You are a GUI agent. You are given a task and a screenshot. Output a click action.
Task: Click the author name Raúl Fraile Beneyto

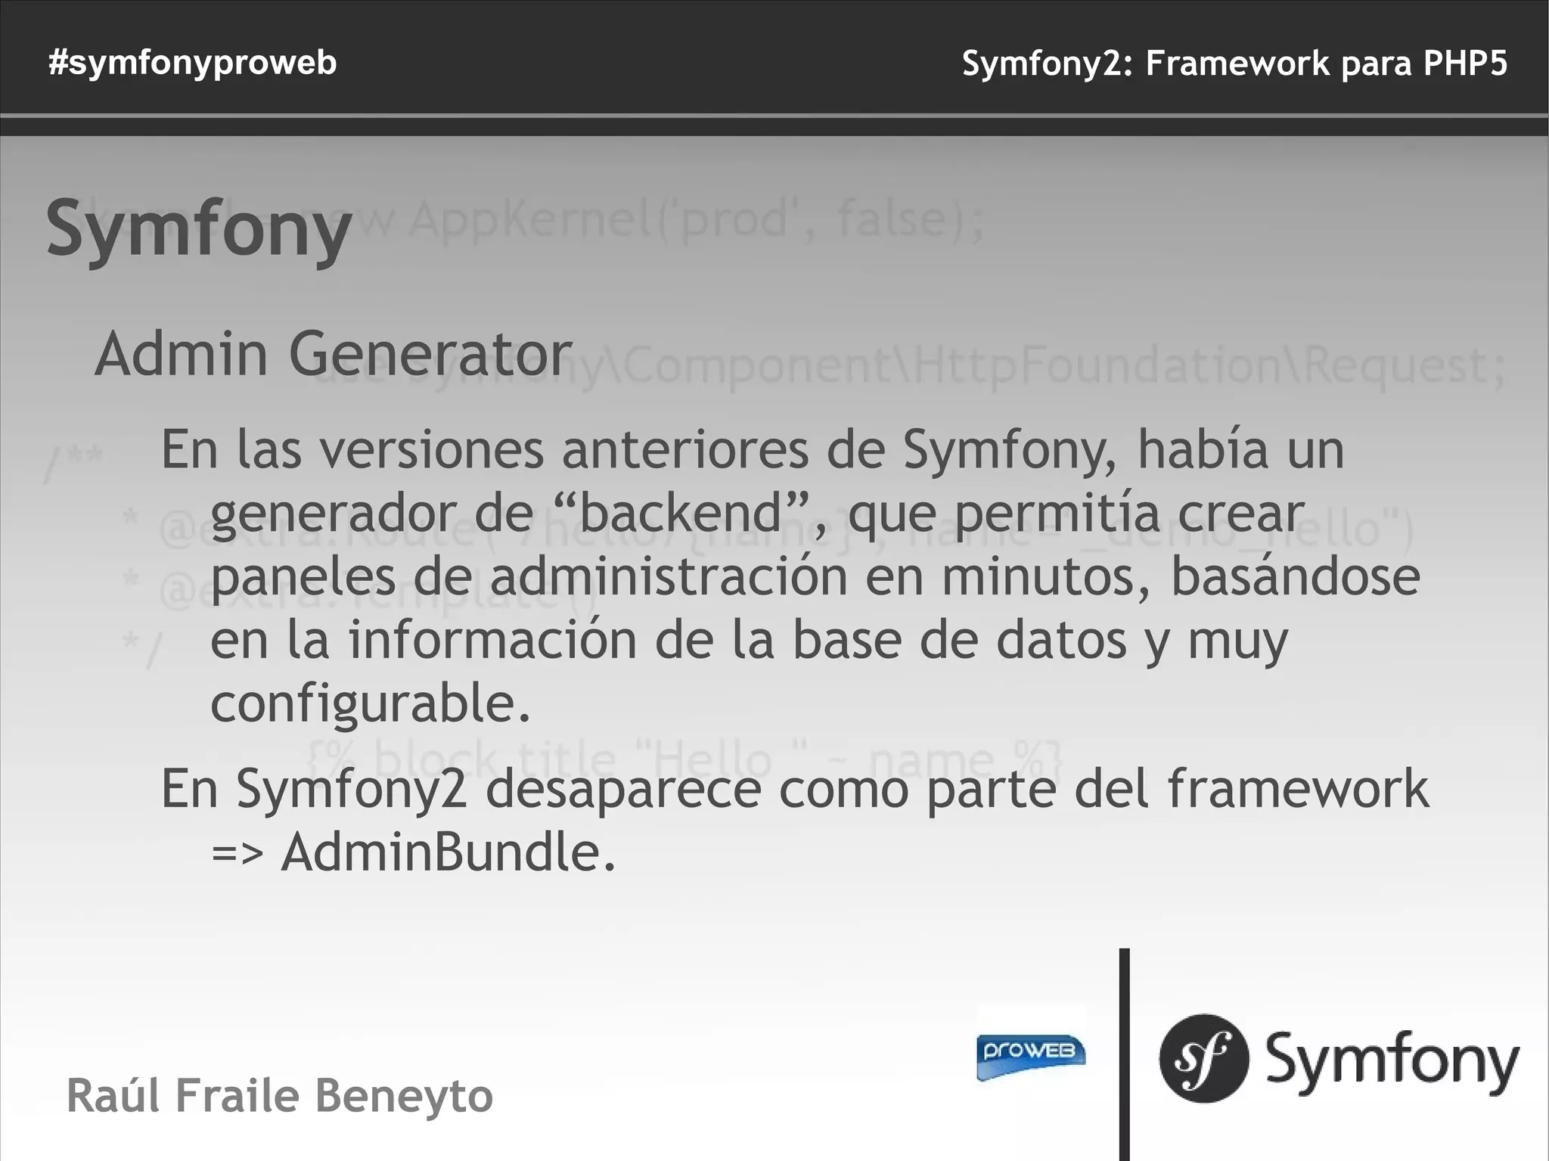[x=280, y=1096]
